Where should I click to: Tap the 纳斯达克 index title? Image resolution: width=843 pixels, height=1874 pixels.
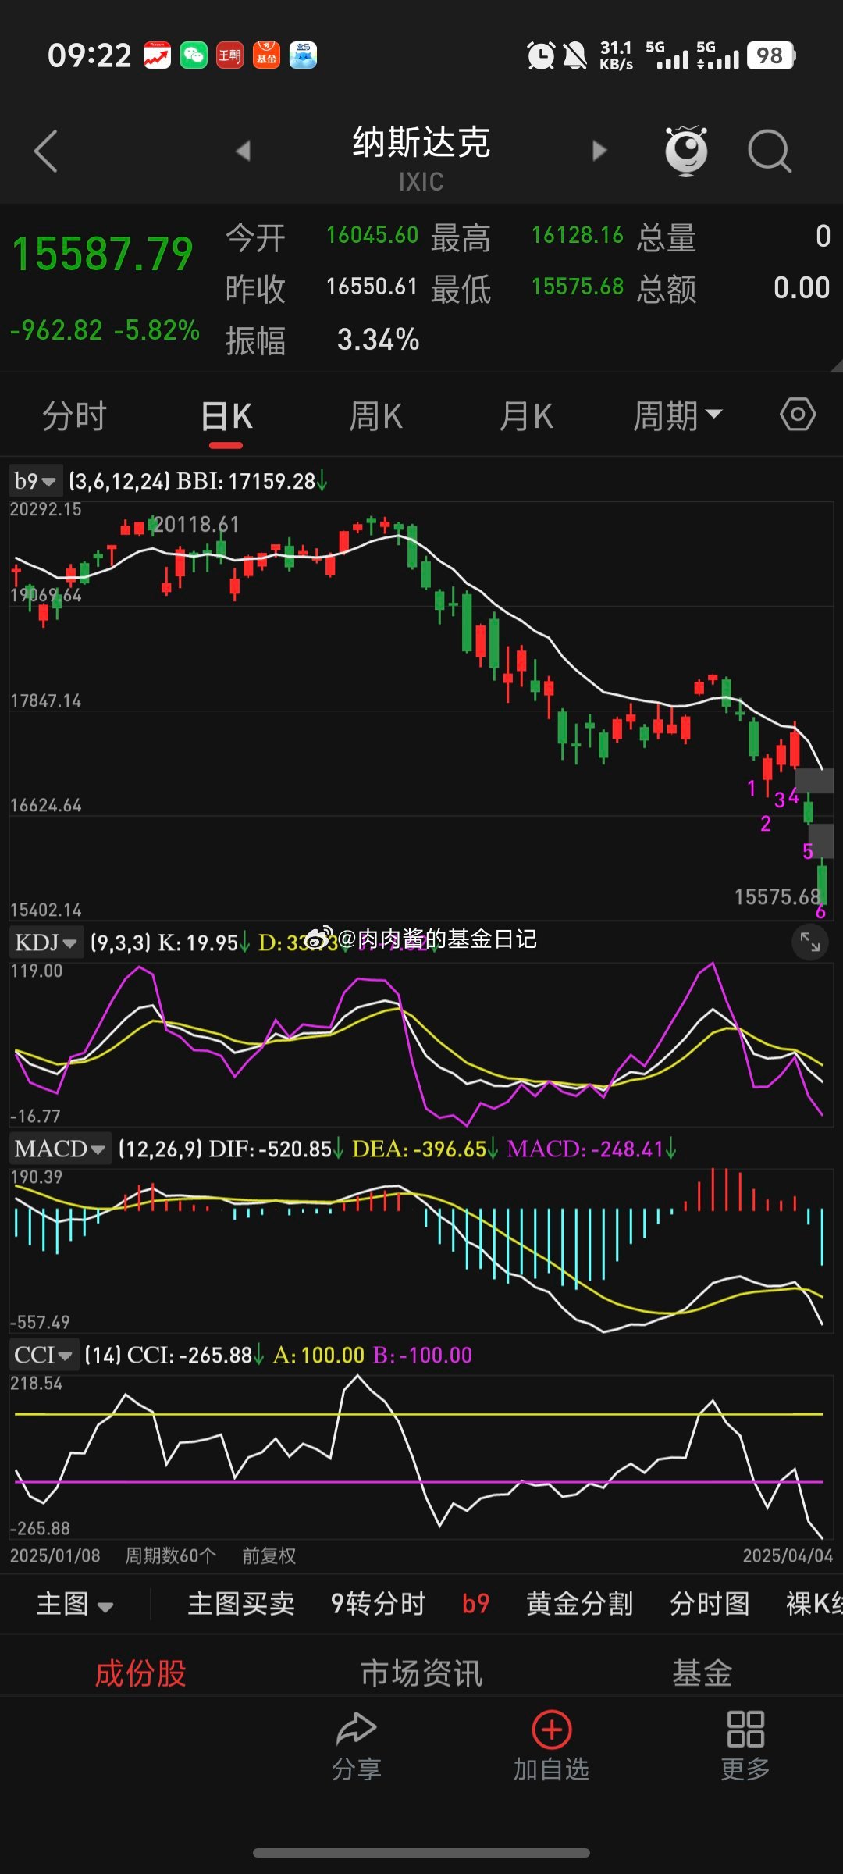(x=421, y=142)
